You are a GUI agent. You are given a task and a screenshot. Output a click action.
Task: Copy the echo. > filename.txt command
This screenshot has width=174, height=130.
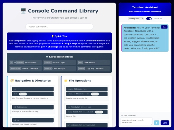coord(87,94)
